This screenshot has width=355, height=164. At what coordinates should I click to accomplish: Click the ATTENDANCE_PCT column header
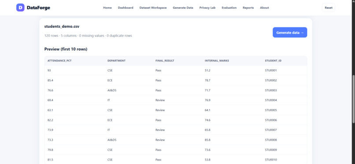pos(59,61)
